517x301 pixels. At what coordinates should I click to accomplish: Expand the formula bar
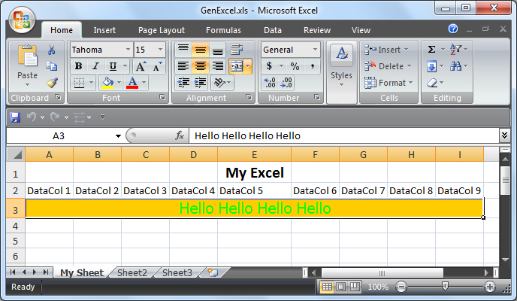tap(504, 135)
